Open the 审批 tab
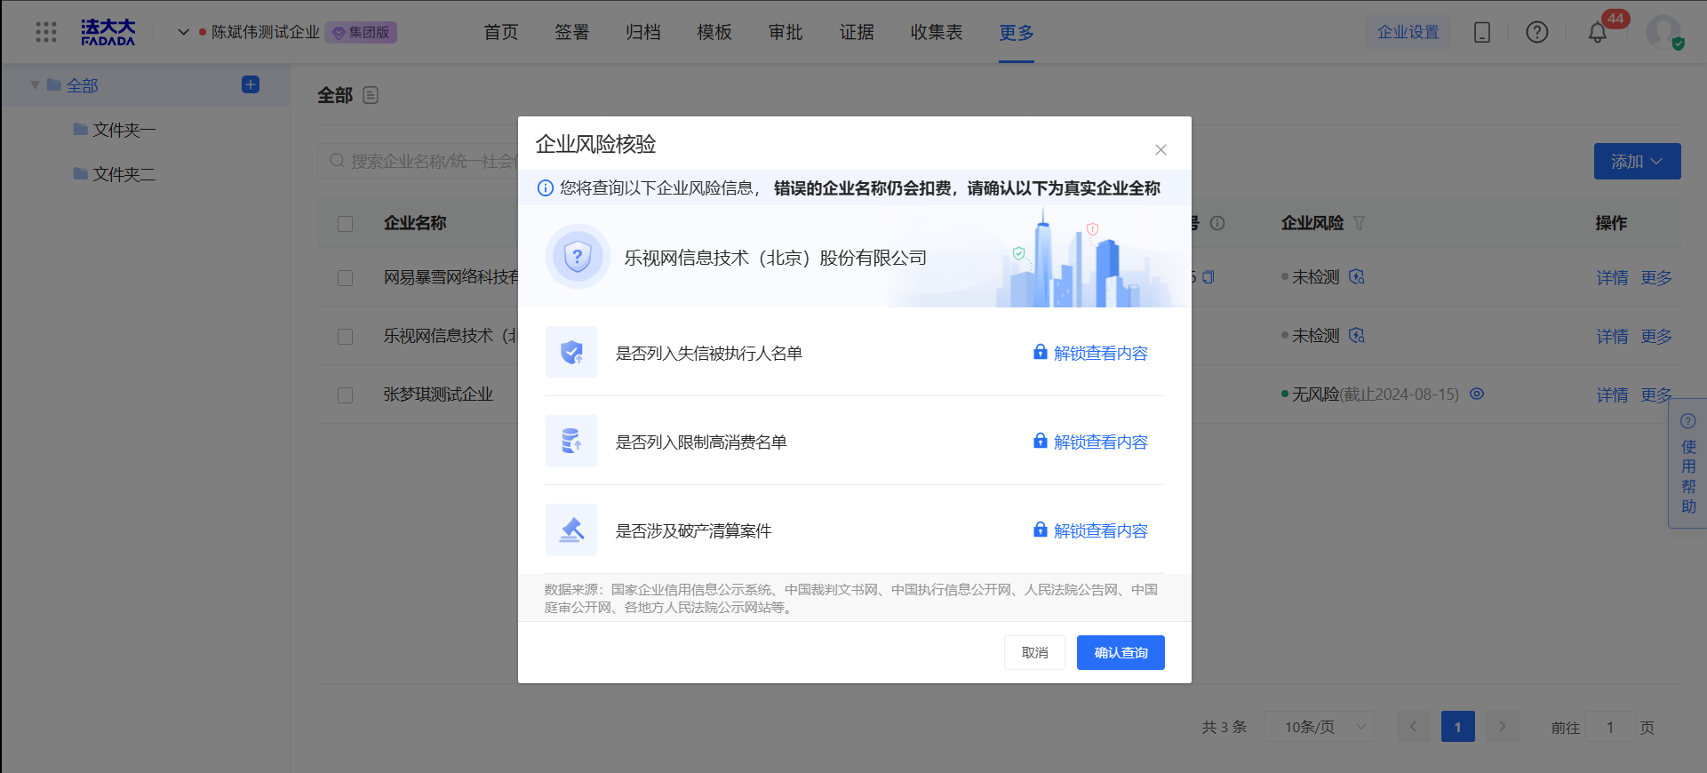 785,32
